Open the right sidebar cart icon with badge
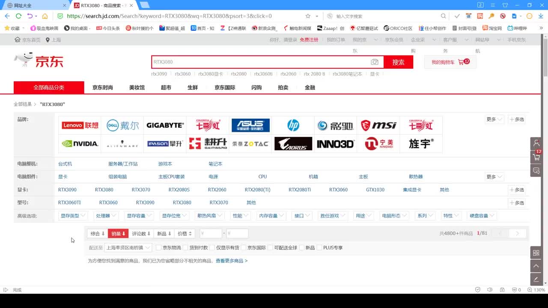The width and height of the screenshot is (548, 308). tap(536, 157)
